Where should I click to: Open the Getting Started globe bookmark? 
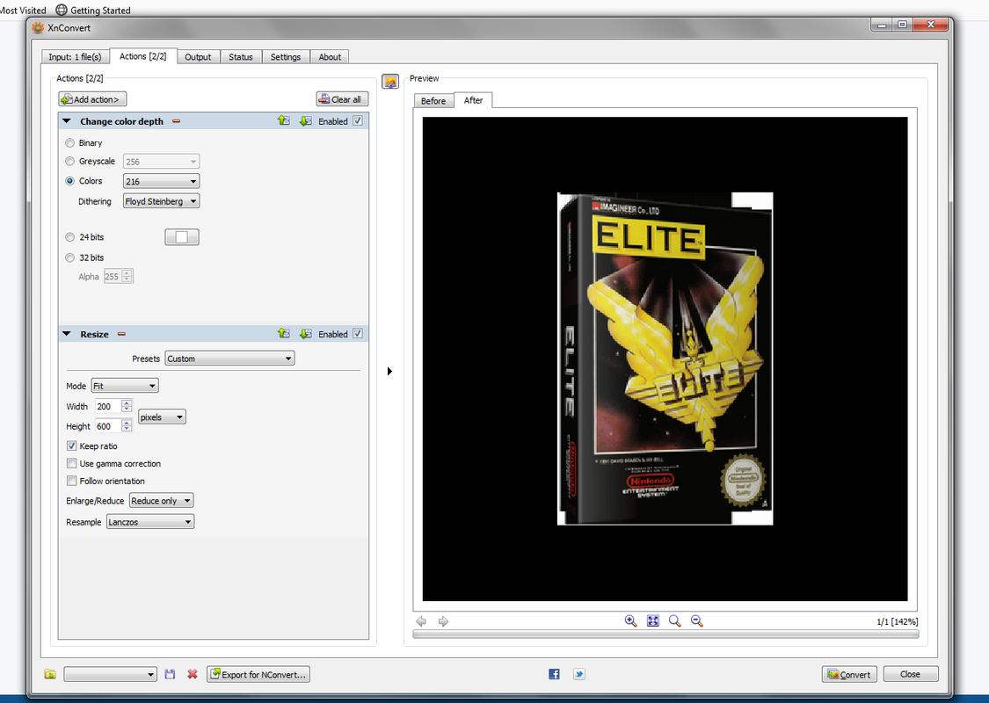[x=62, y=10]
